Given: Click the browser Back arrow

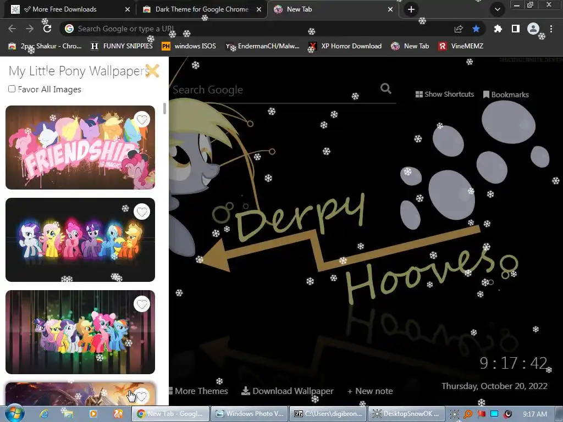Looking at the screenshot, I should click(x=12, y=29).
